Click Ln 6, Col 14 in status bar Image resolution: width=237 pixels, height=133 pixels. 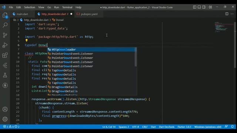click(109, 127)
